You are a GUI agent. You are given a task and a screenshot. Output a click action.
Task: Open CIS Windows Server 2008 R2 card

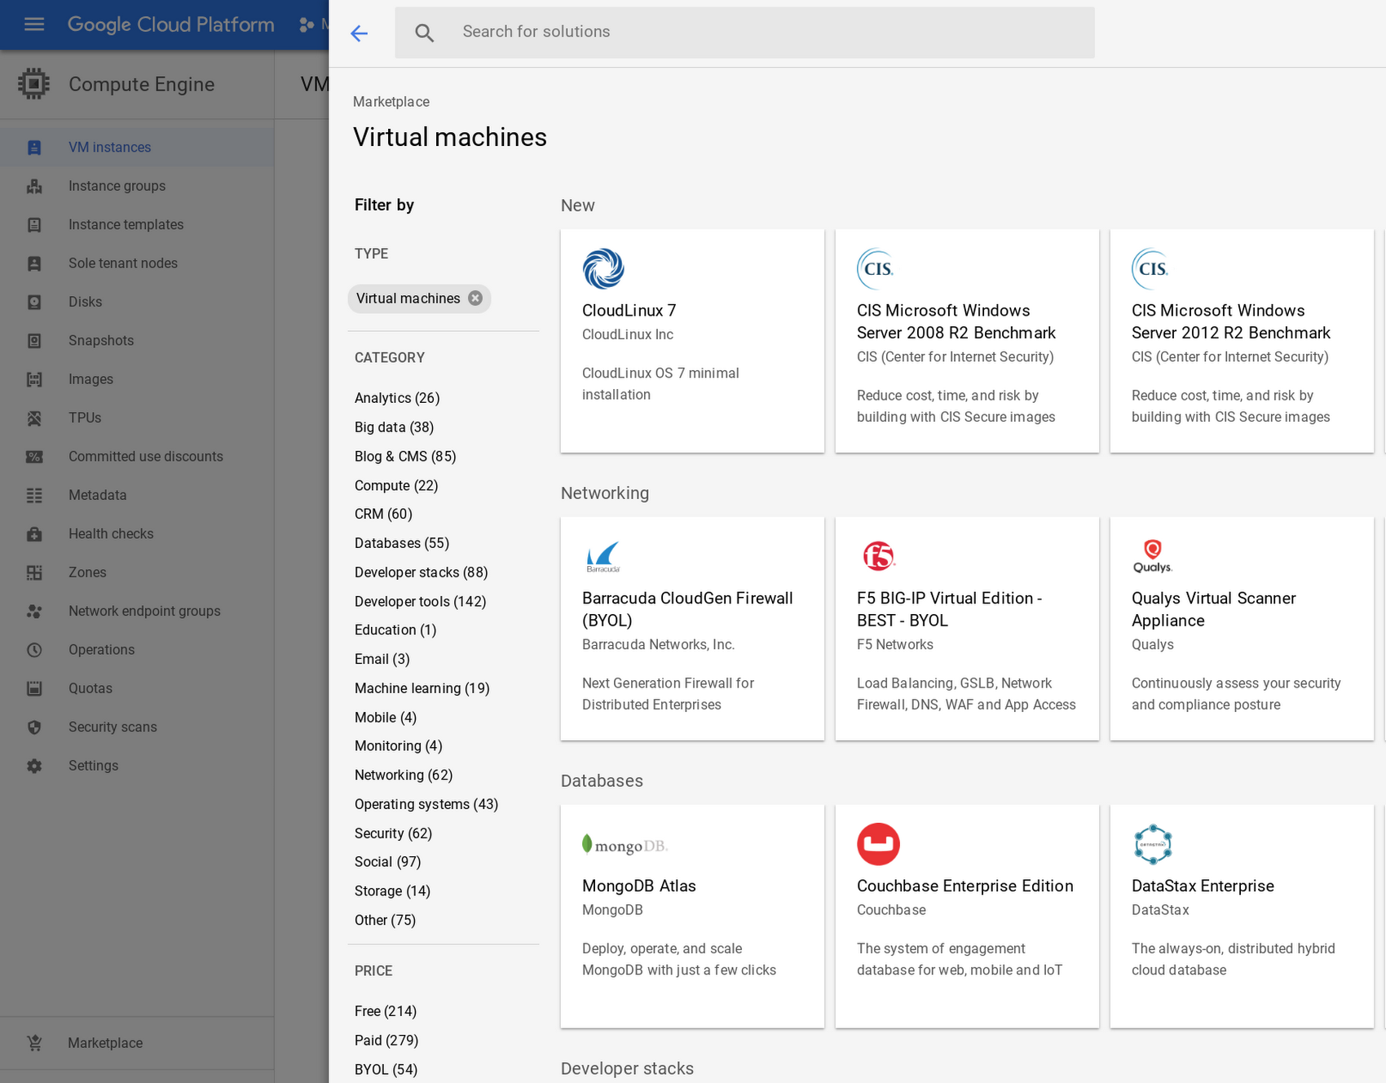[x=967, y=341]
